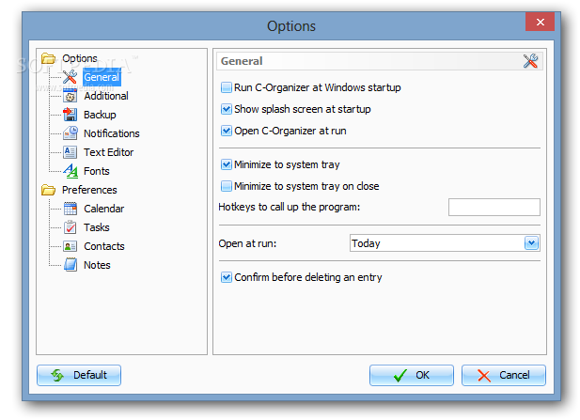Toggle Open C-Organizer at run checkbox

pos(226,131)
